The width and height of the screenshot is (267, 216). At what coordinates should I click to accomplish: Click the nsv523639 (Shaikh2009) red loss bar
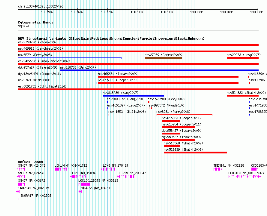point(195,153)
